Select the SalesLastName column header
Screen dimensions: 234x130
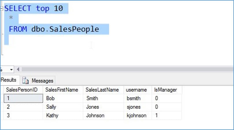[102, 90]
